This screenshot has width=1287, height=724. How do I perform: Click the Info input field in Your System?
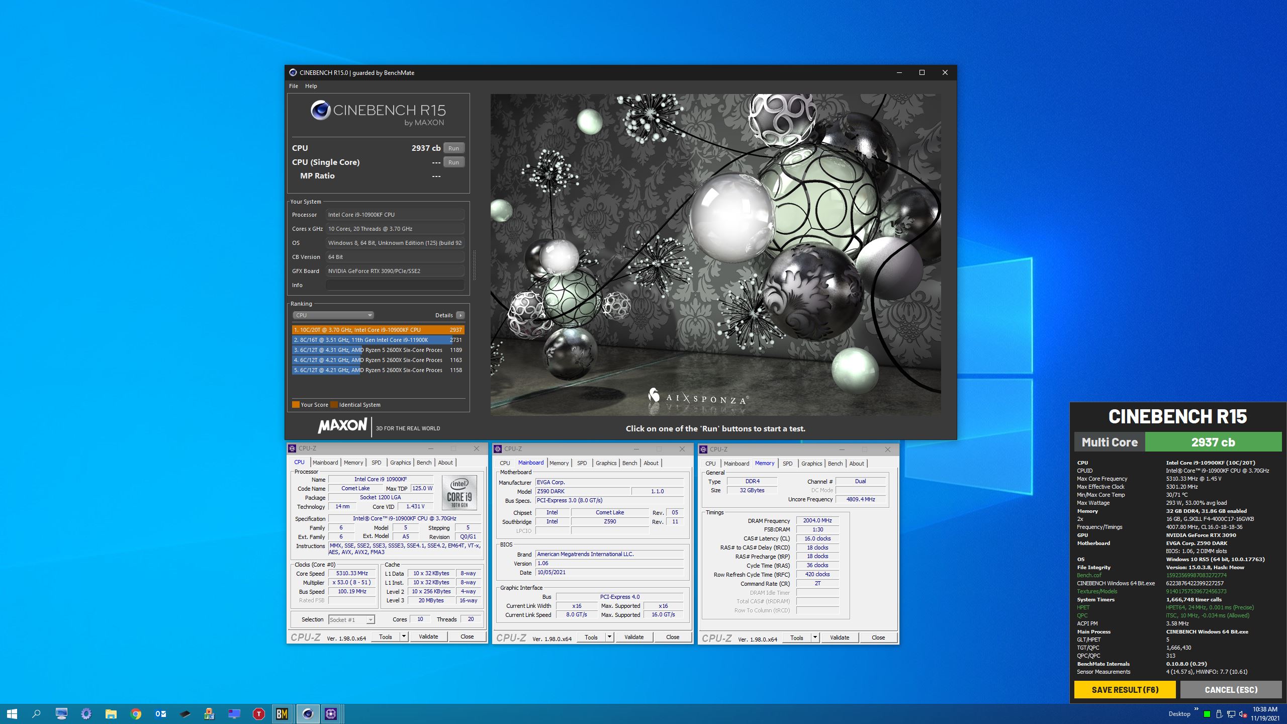tap(395, 285)
